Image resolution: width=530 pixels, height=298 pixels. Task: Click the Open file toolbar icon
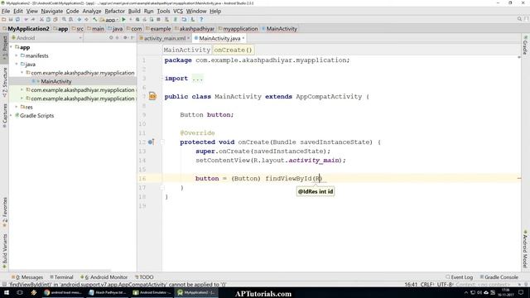tap(4, 20)
